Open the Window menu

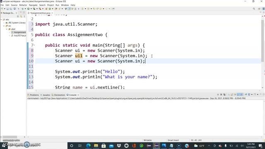tap(65, 5)
